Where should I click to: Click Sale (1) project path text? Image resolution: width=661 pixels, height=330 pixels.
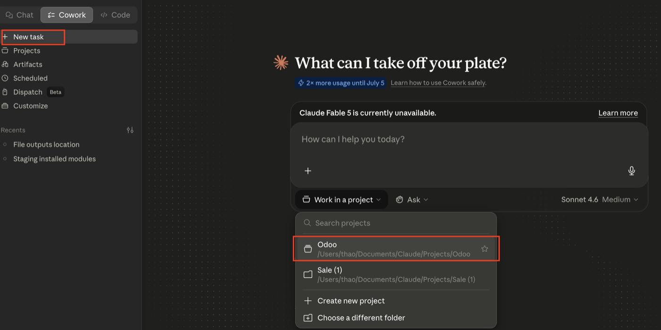pos(396,279)
